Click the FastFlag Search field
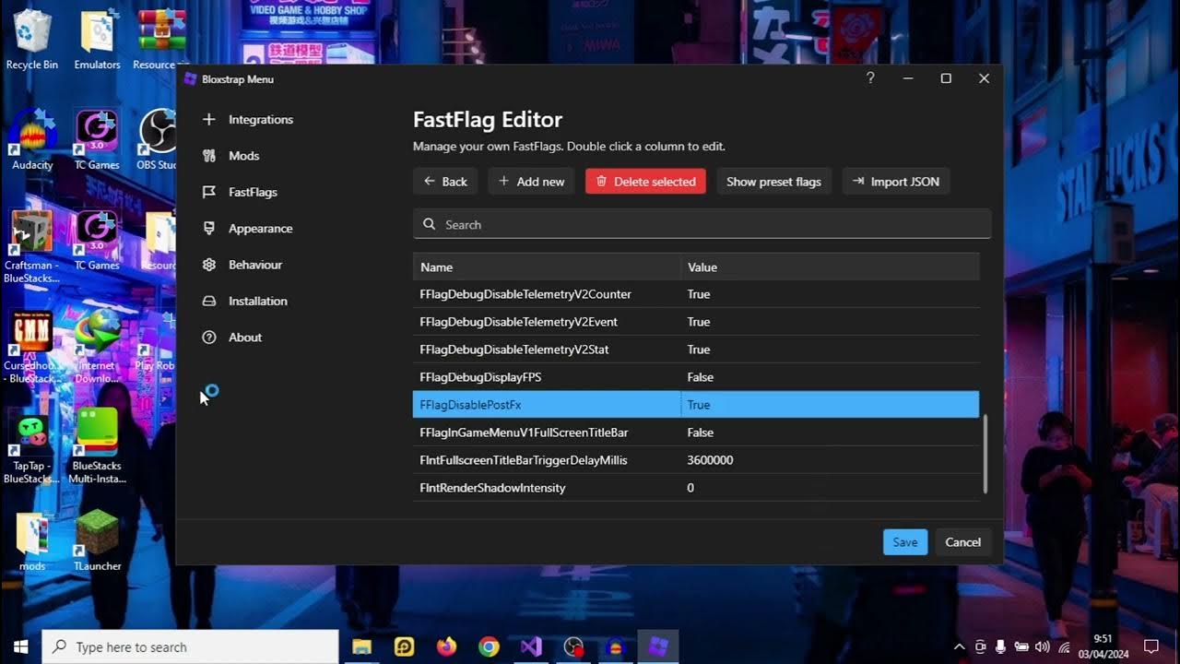Viewport: 1180px width, 664px height. click(x=702, y=224)
